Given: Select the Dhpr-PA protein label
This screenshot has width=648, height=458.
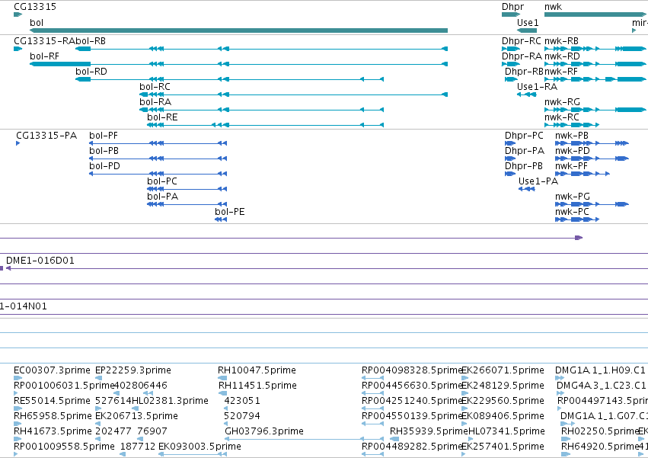Looking at the screenshot, I should click(x=525, y=151).
